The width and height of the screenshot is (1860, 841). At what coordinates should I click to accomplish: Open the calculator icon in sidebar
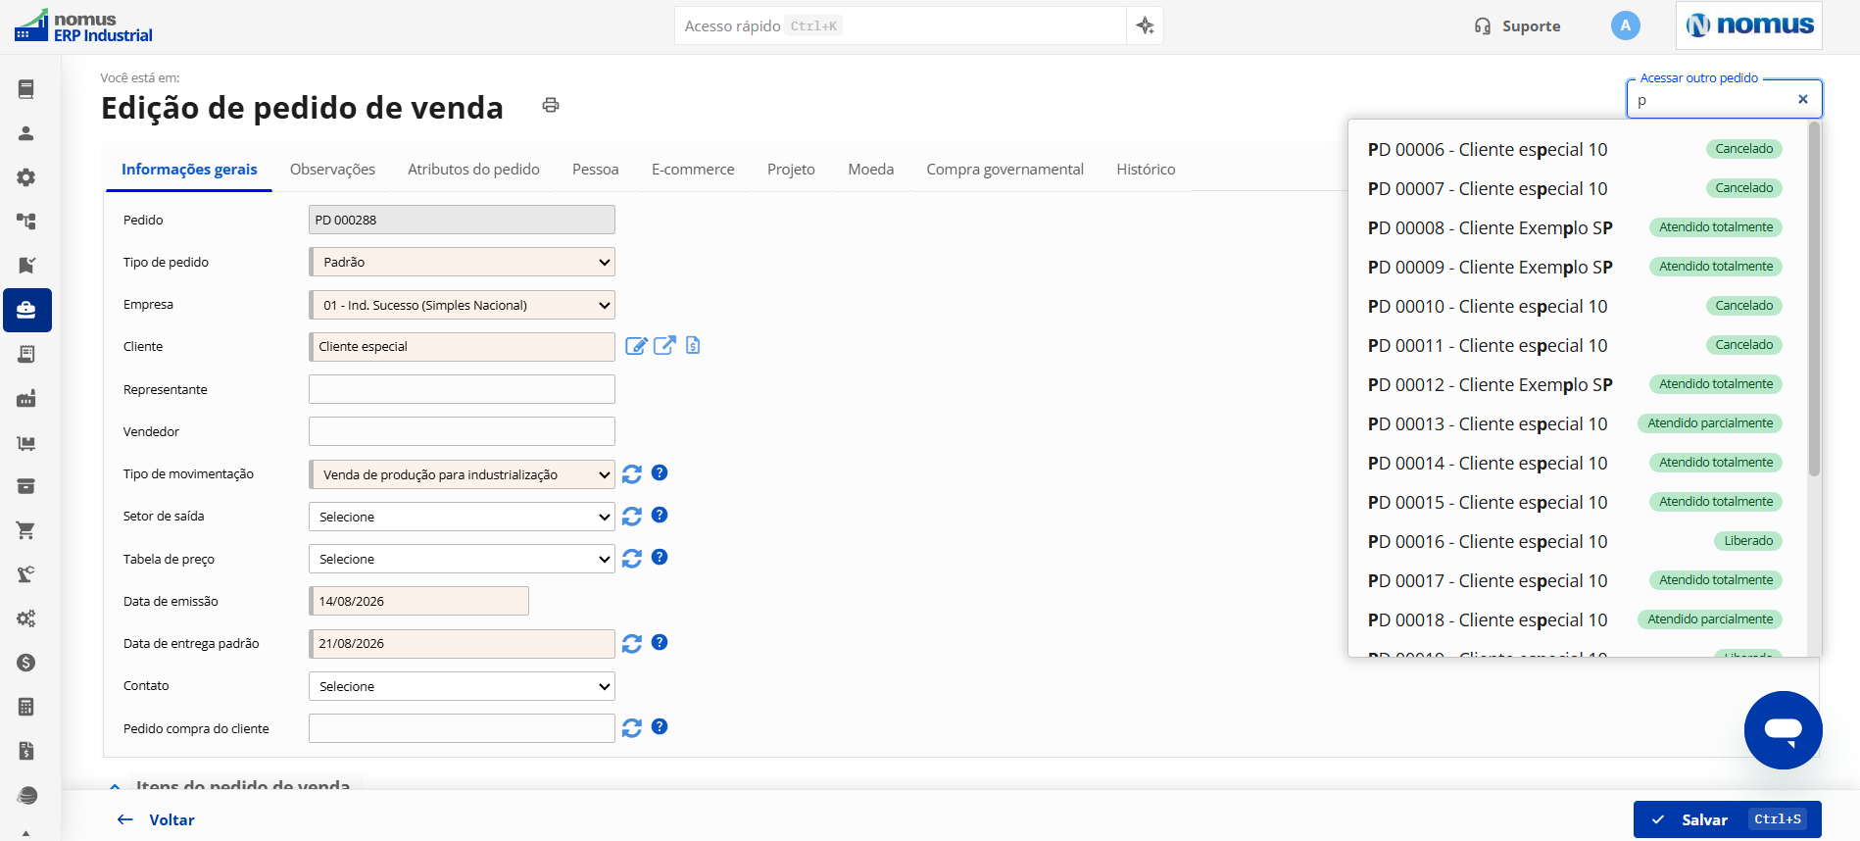click(x=26, y=707)
